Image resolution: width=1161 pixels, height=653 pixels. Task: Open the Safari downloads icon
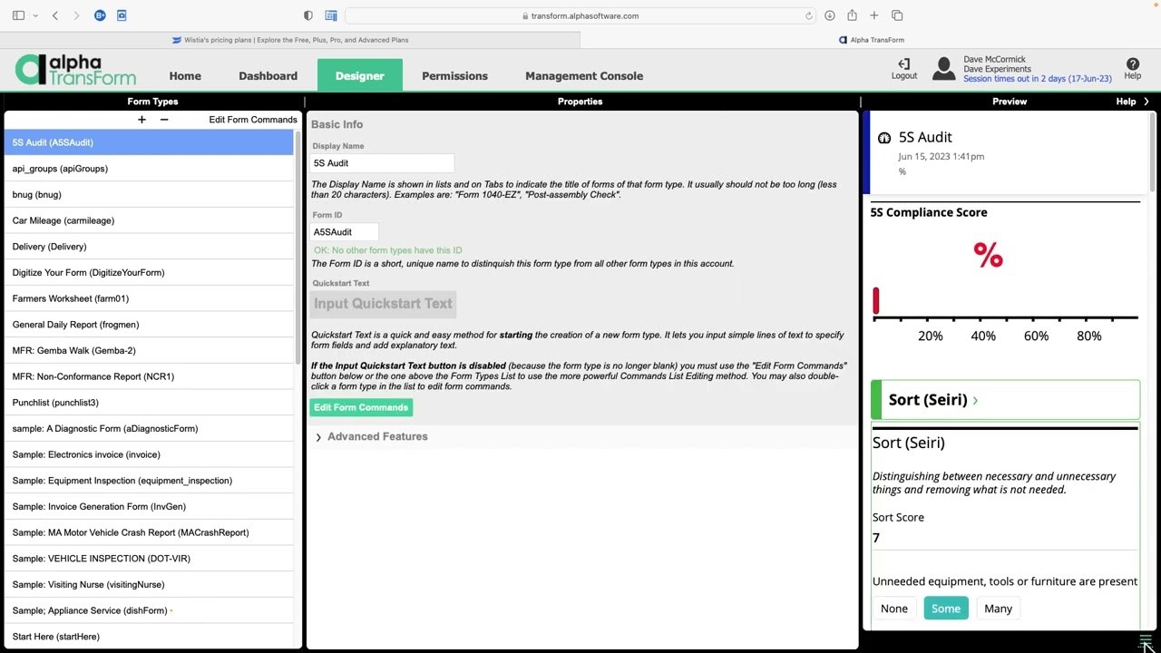829,15
